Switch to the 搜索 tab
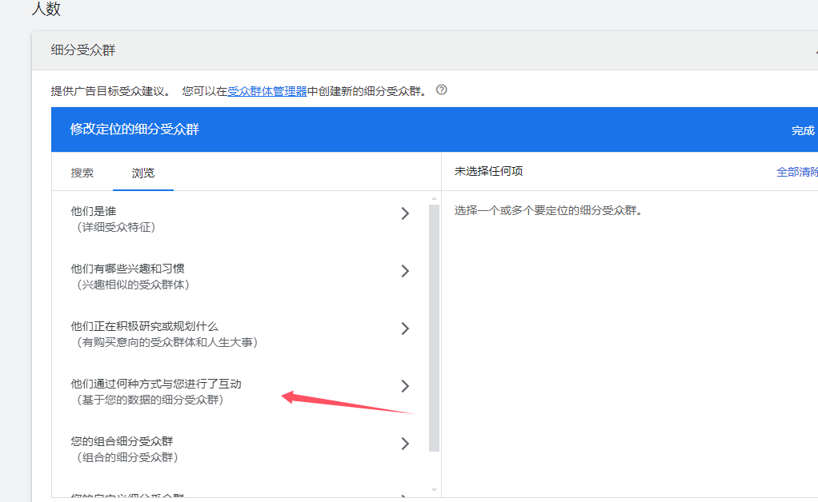 click(83, 171)
